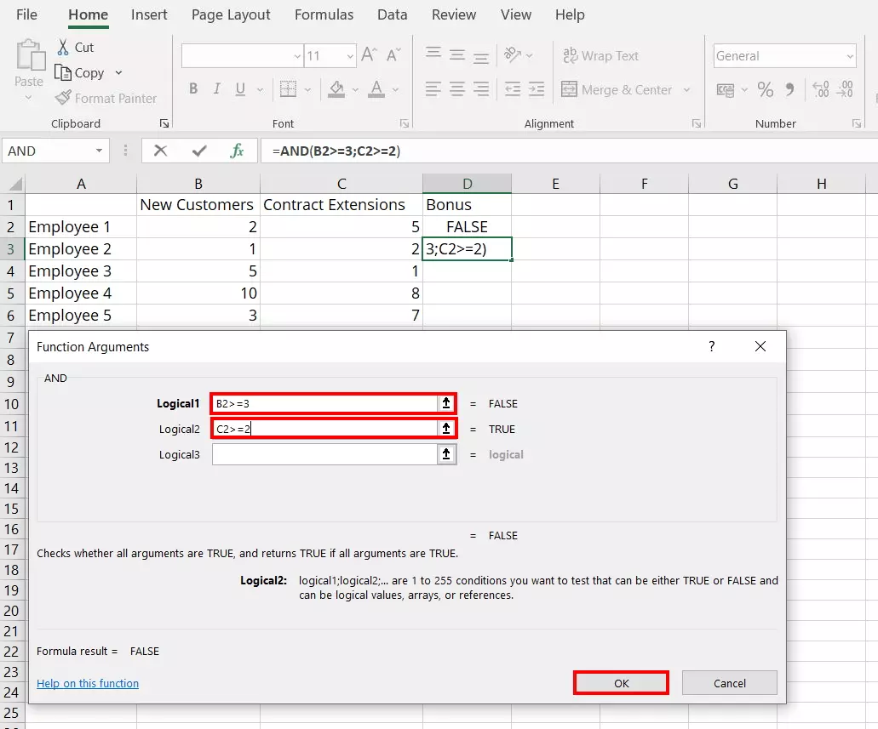This screenshot has width=878, height=729.
Task: Switch to the Data tab
Action: point(393,14)
